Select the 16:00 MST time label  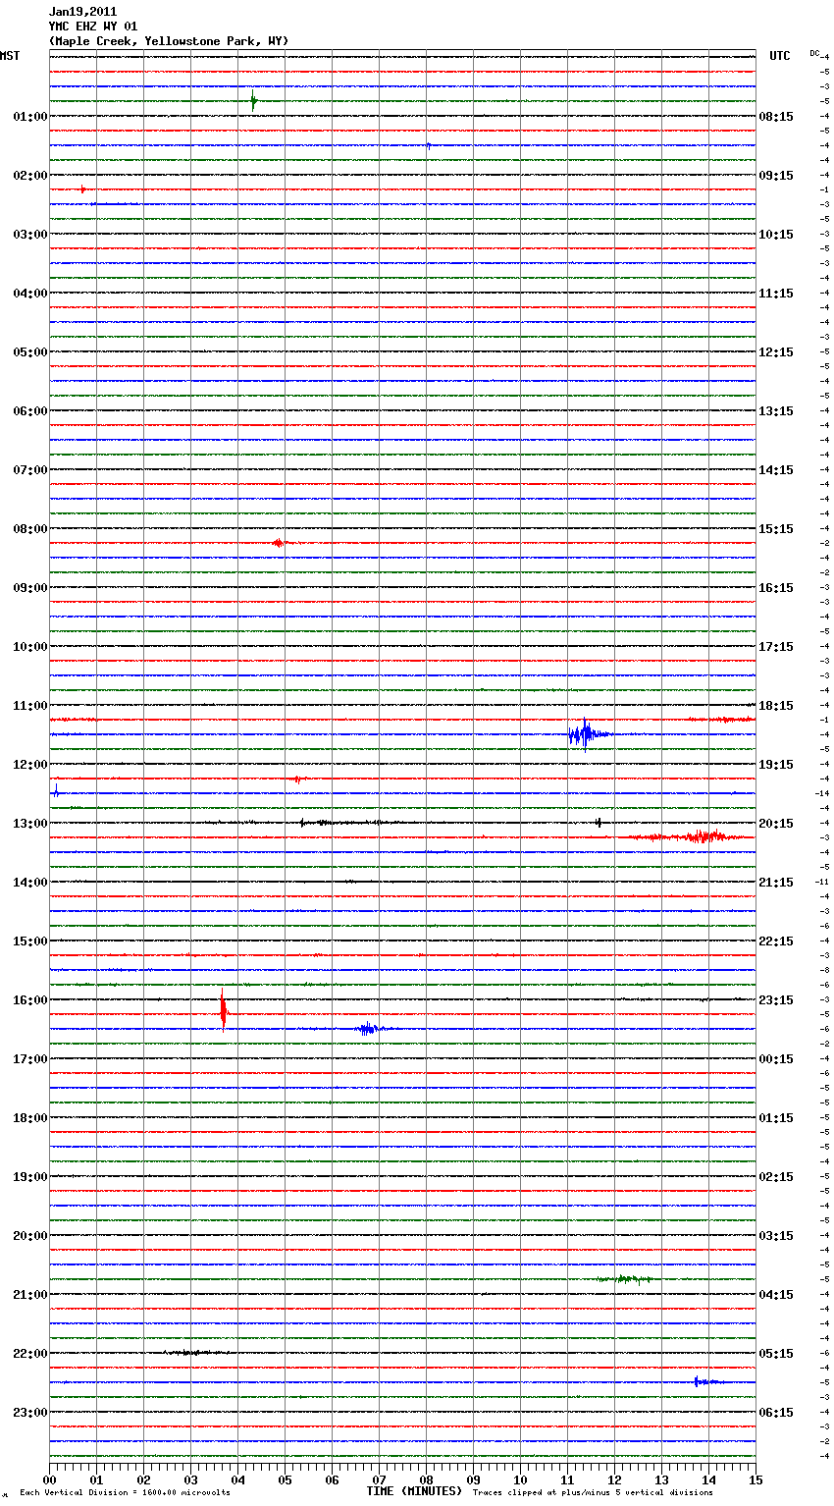[30, 1000]
